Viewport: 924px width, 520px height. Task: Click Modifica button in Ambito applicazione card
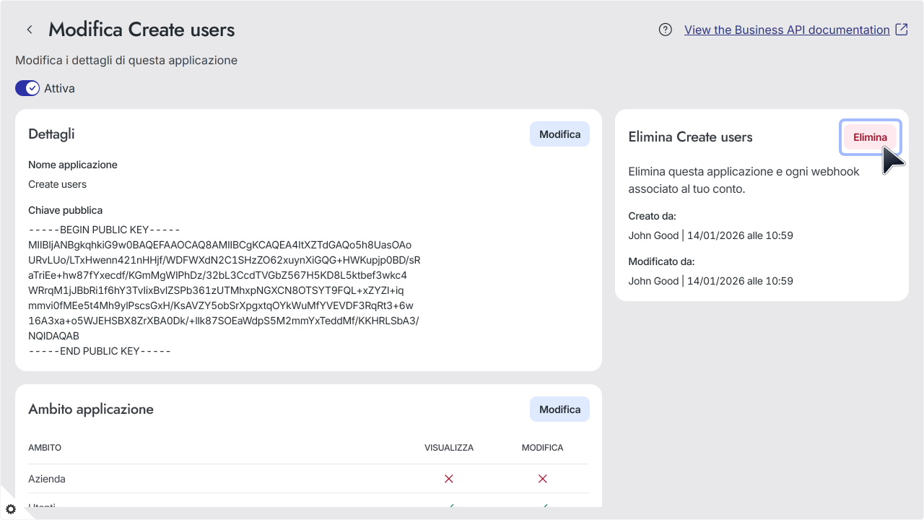tap(559, 409)
